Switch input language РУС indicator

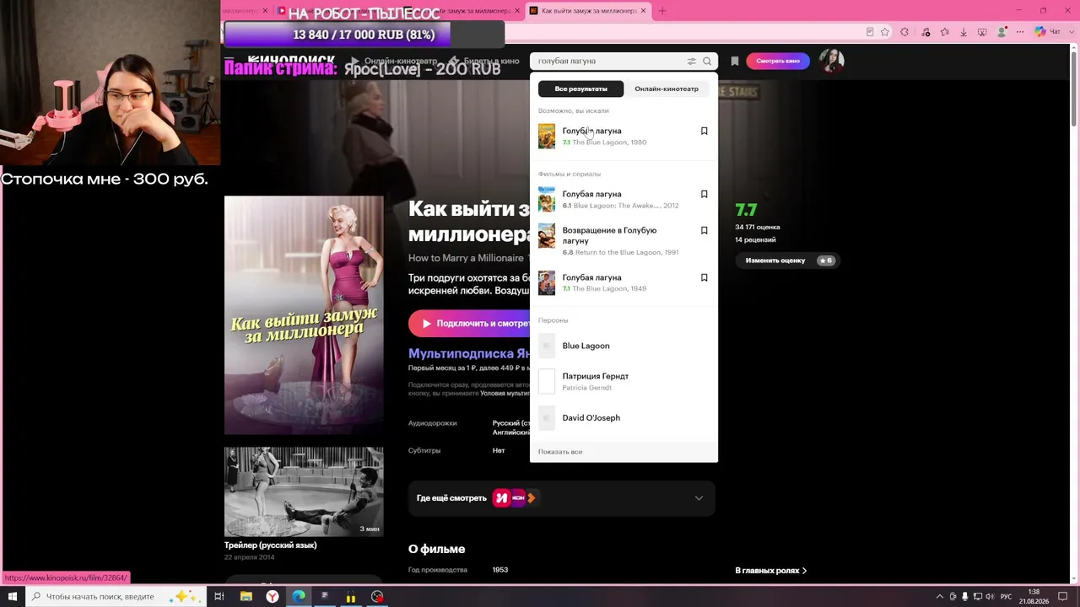click(1006, 597)
